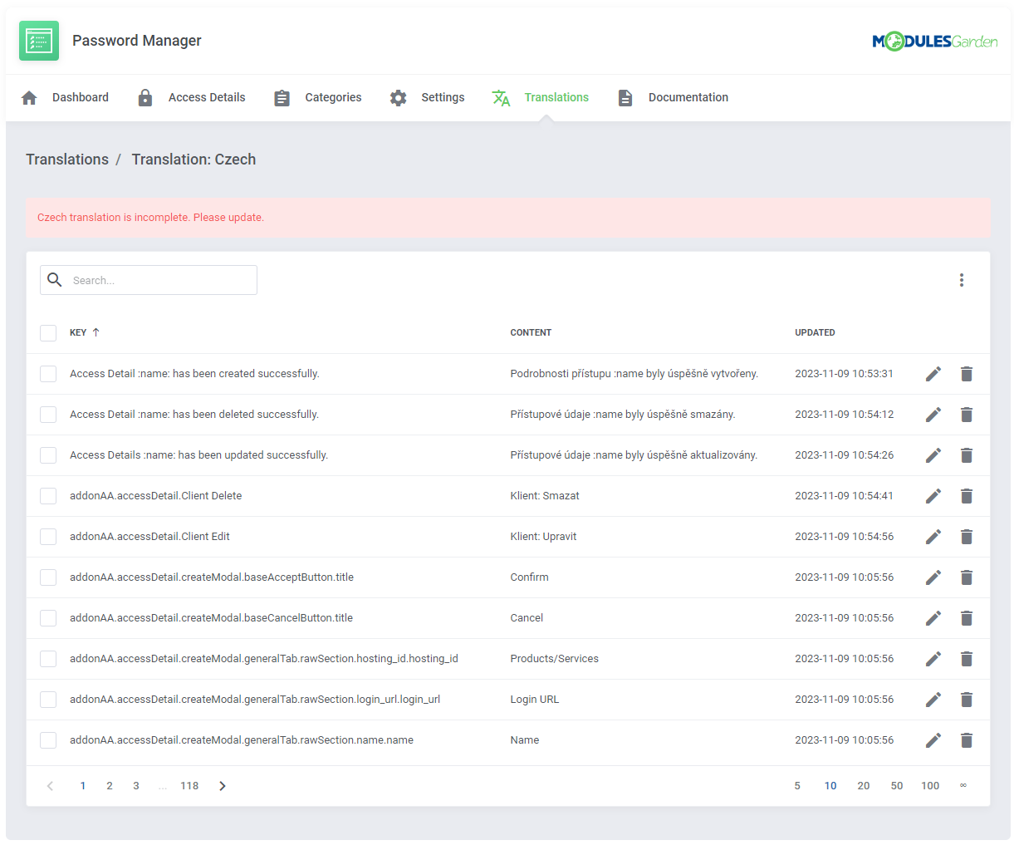This screenshot has height=845, width=1014.
Task: Go to previous page of translations
Action: click(x=50, y=786)
